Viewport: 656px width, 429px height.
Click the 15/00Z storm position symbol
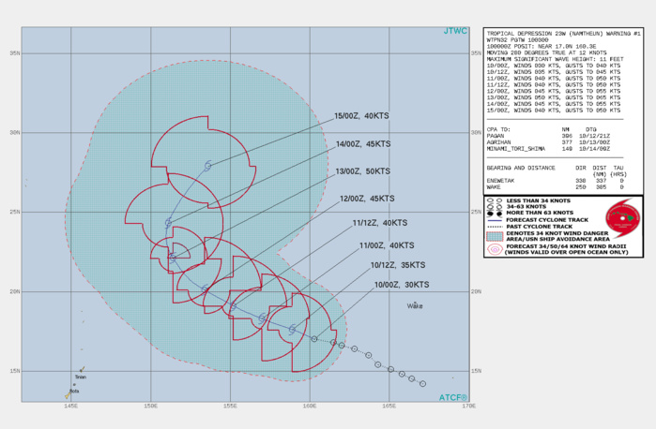tap(208, 166)
